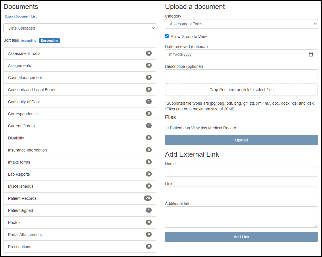Click the external link Name field

[241, 172]
